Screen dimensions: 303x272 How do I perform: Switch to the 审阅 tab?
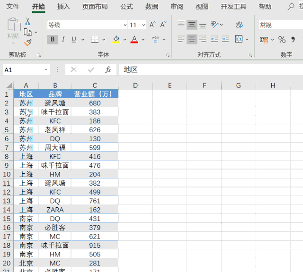177,7
